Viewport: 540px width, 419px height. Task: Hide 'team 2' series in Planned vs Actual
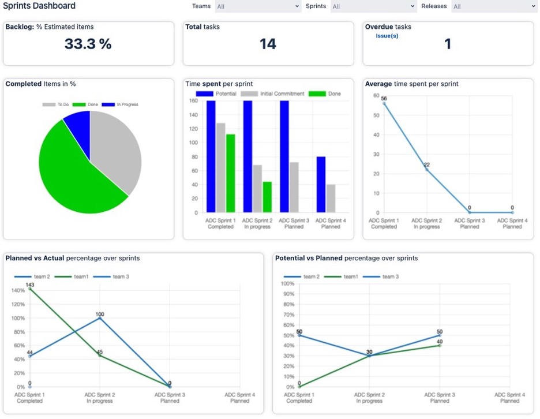pyautogui.click(x=33, y=276)
